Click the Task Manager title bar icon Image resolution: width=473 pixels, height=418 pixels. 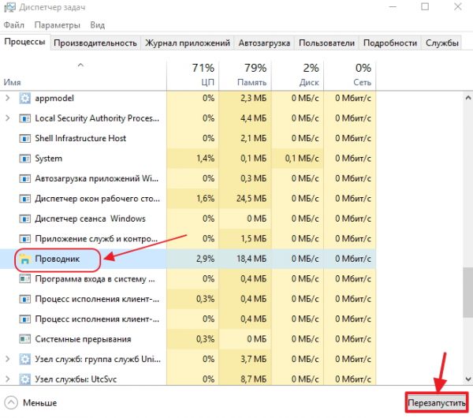point(9,7)
